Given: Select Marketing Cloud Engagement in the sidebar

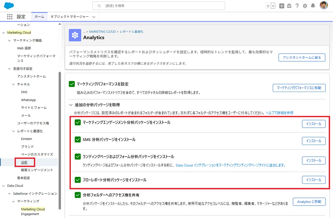Looking at the screenshot, I should tap(33, 212).
